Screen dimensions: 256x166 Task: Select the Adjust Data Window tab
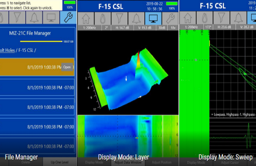(x=128, y=163)
